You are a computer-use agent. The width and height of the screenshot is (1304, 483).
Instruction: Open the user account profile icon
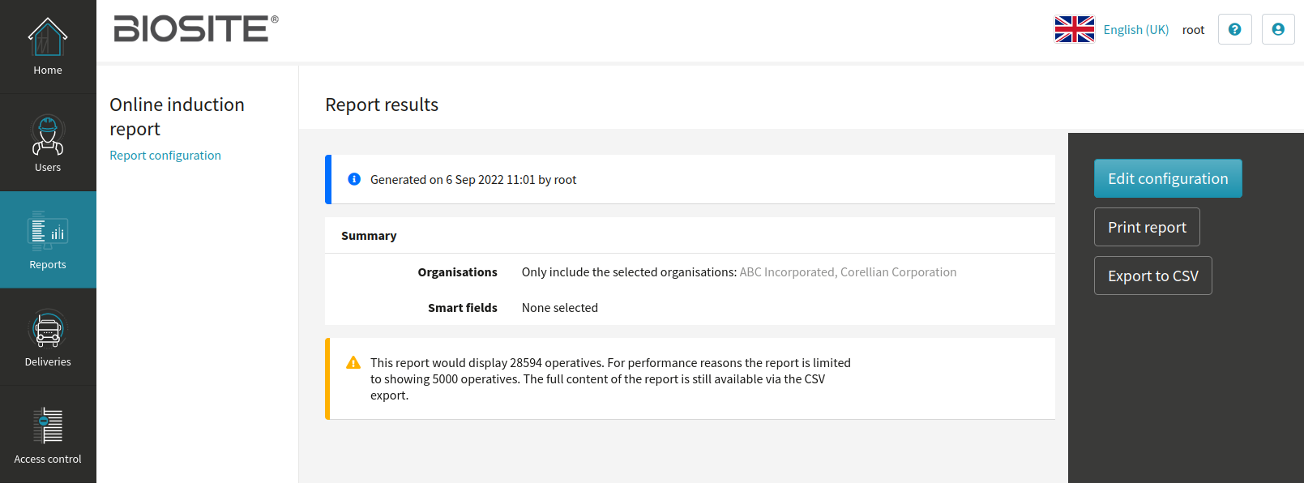click(x=1278, y=29)
